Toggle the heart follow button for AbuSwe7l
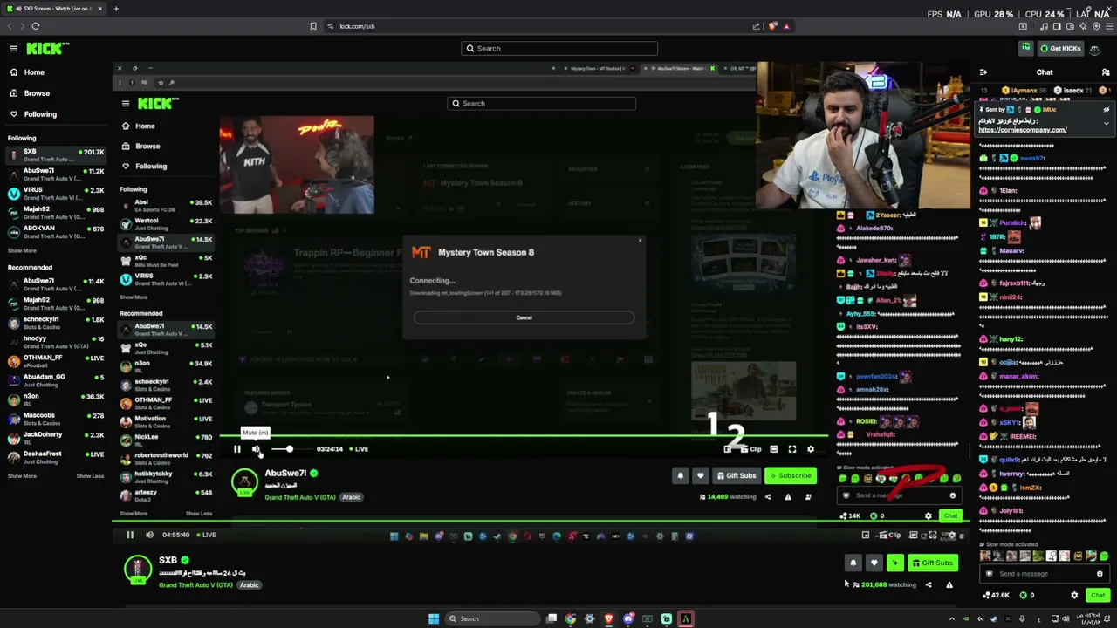Screen dimensions: 1117x628 700,476
